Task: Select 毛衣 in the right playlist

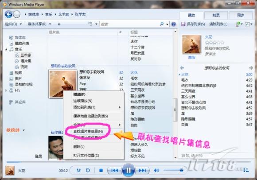Action: point(185,80)
